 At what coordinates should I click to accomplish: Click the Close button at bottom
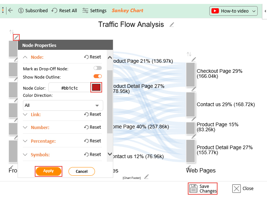point(243,189)
